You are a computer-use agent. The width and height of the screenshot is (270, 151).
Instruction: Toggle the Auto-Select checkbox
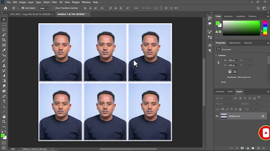[22, 8]
